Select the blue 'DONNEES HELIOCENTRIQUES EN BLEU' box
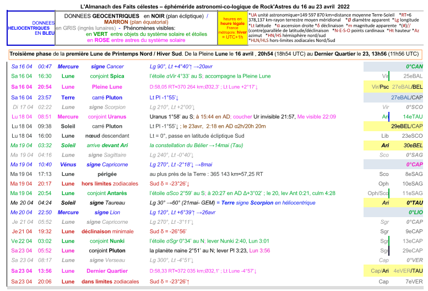Viewport: 428px width, 291px height. coord(31,28)
